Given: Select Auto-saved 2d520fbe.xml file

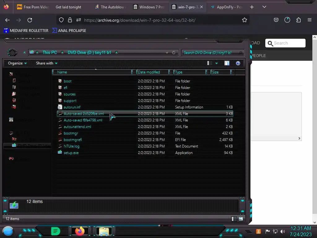Looking at the screenshot, I should point(145,113).
